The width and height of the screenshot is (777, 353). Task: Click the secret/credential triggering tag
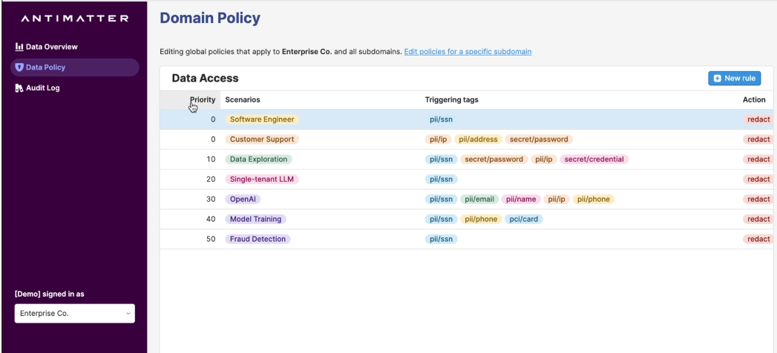pos(594,159)
